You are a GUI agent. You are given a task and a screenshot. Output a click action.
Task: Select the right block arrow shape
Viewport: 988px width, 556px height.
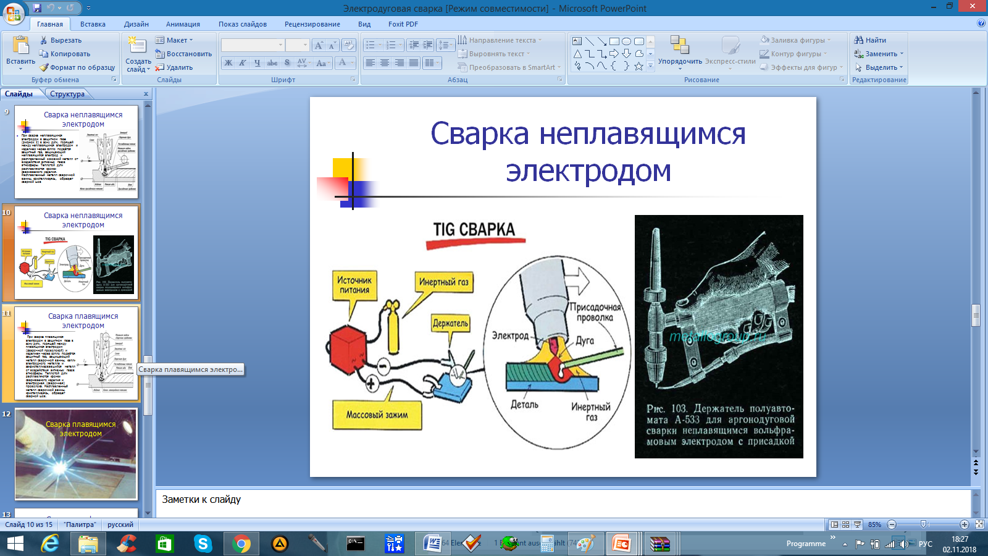click(x=614, y=54)
